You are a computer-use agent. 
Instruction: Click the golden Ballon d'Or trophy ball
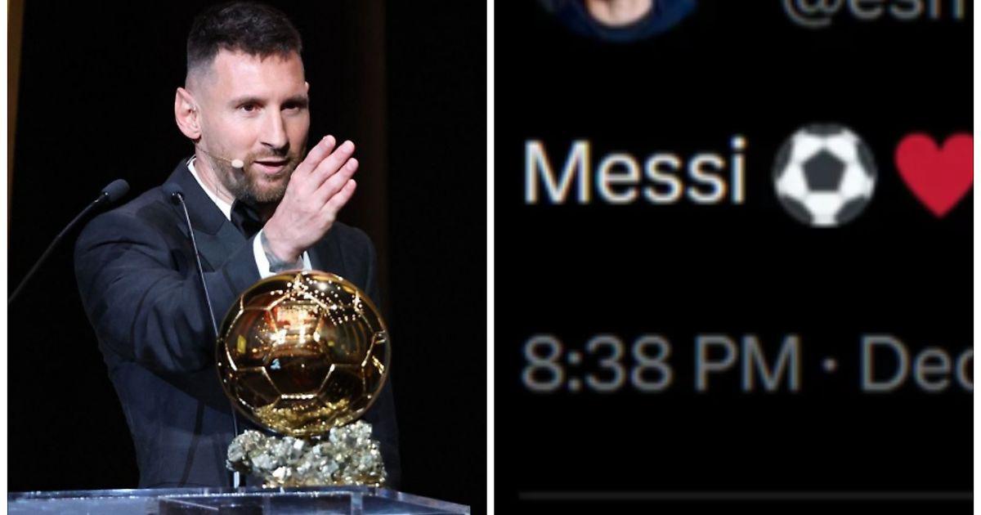click(x=302, y=352)
